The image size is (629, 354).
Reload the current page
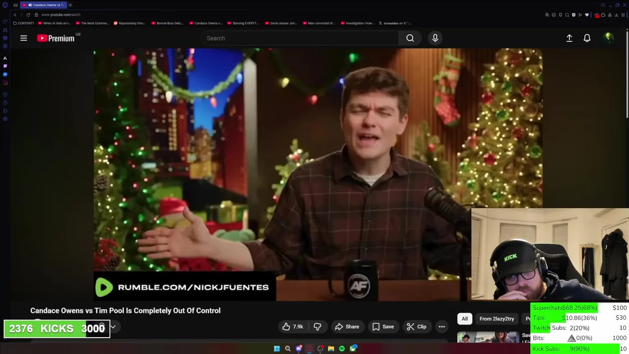28,15
